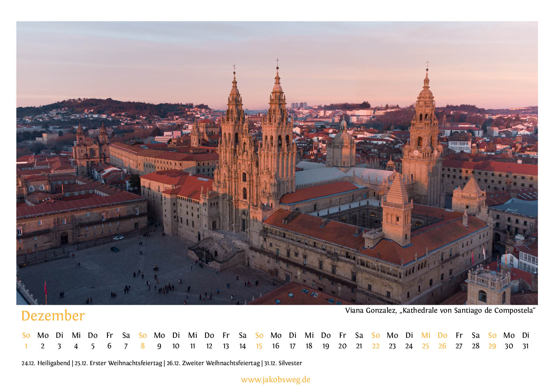Click day number 13

pyautogui.click(x=226, y=346)
